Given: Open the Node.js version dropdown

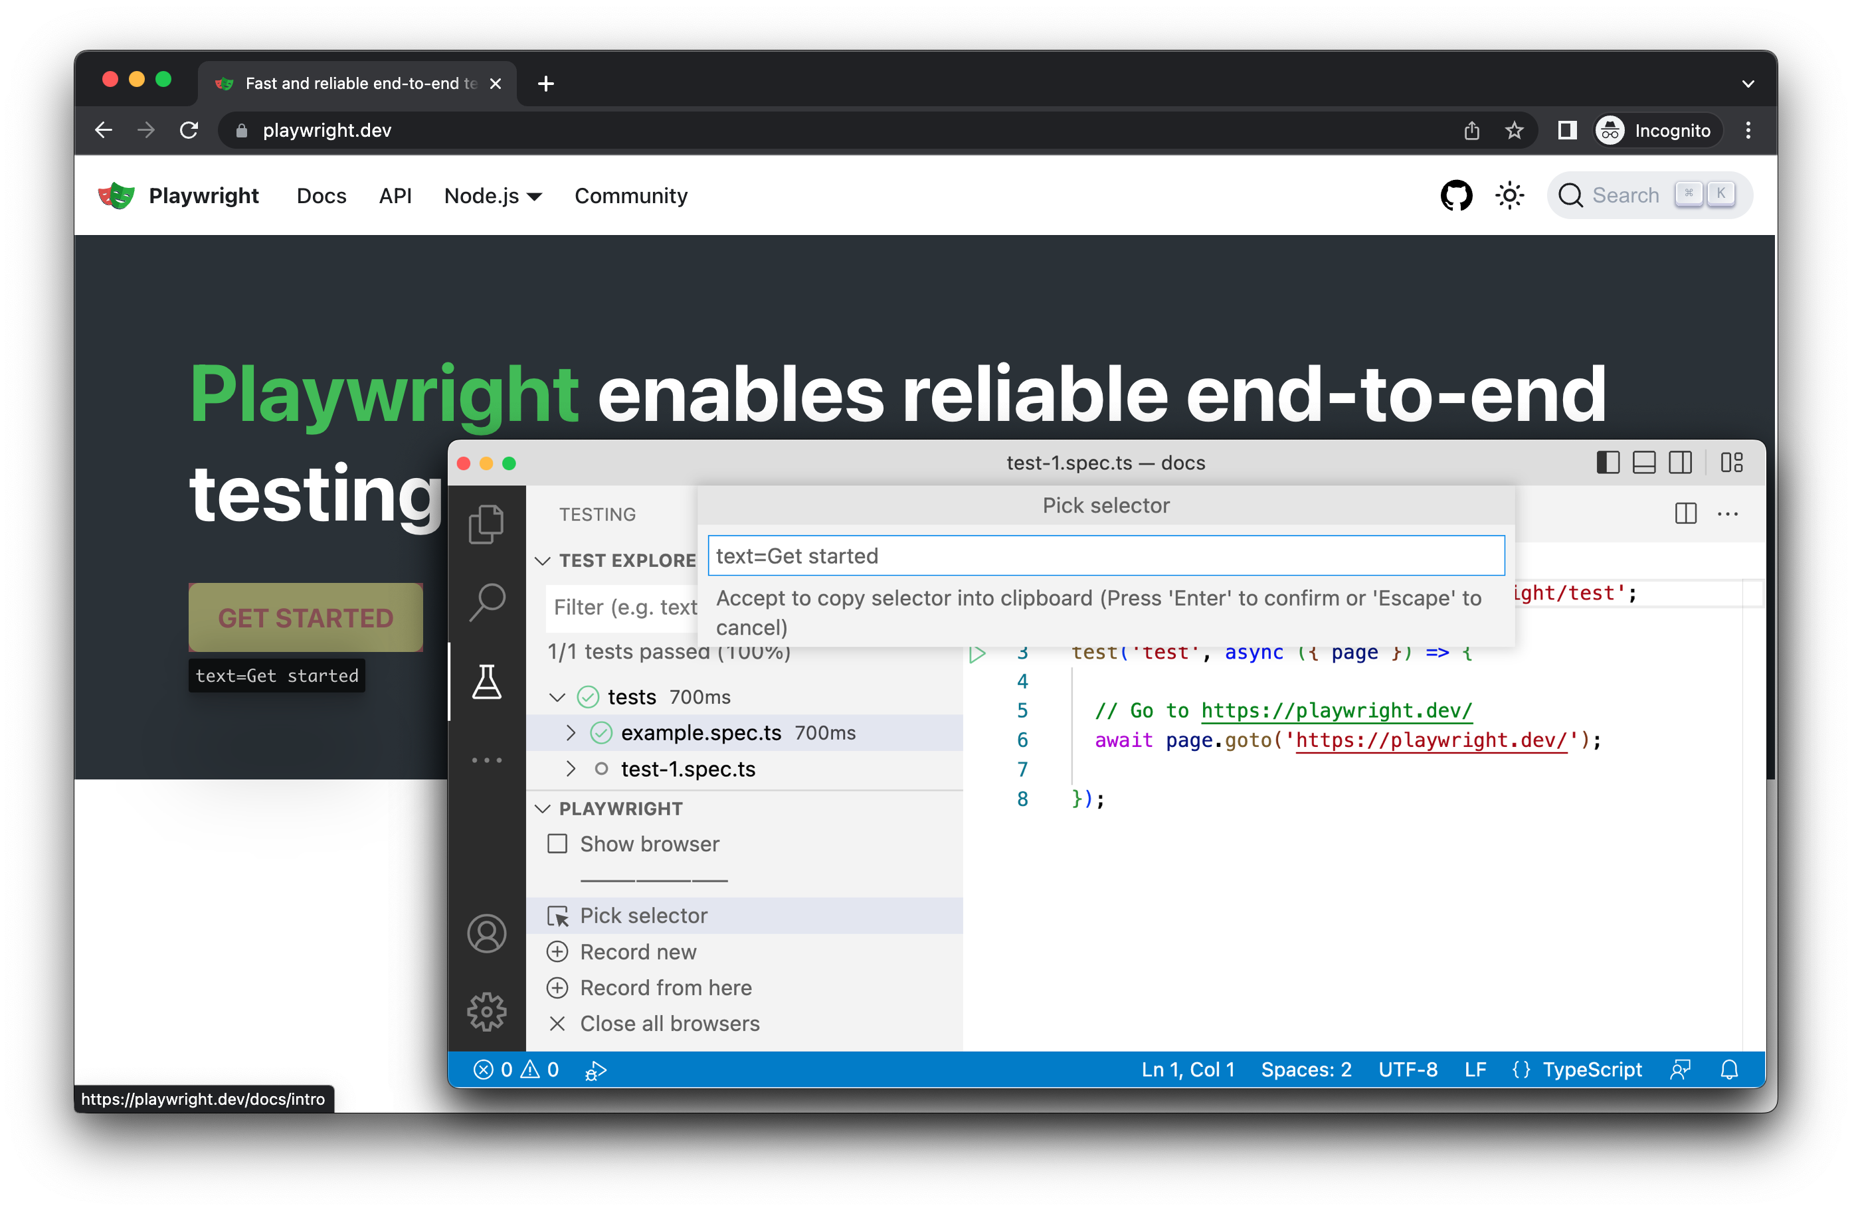Looking at the screenshot, I should click(493, 196).
